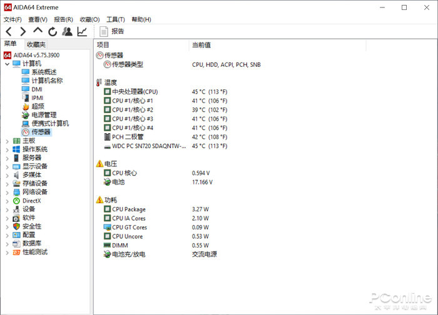The width and height of the screenshot is (438, 315).
Task: Click the 多媒体 speaker icon
Action: pyautogui.click(x=16, y=175)
